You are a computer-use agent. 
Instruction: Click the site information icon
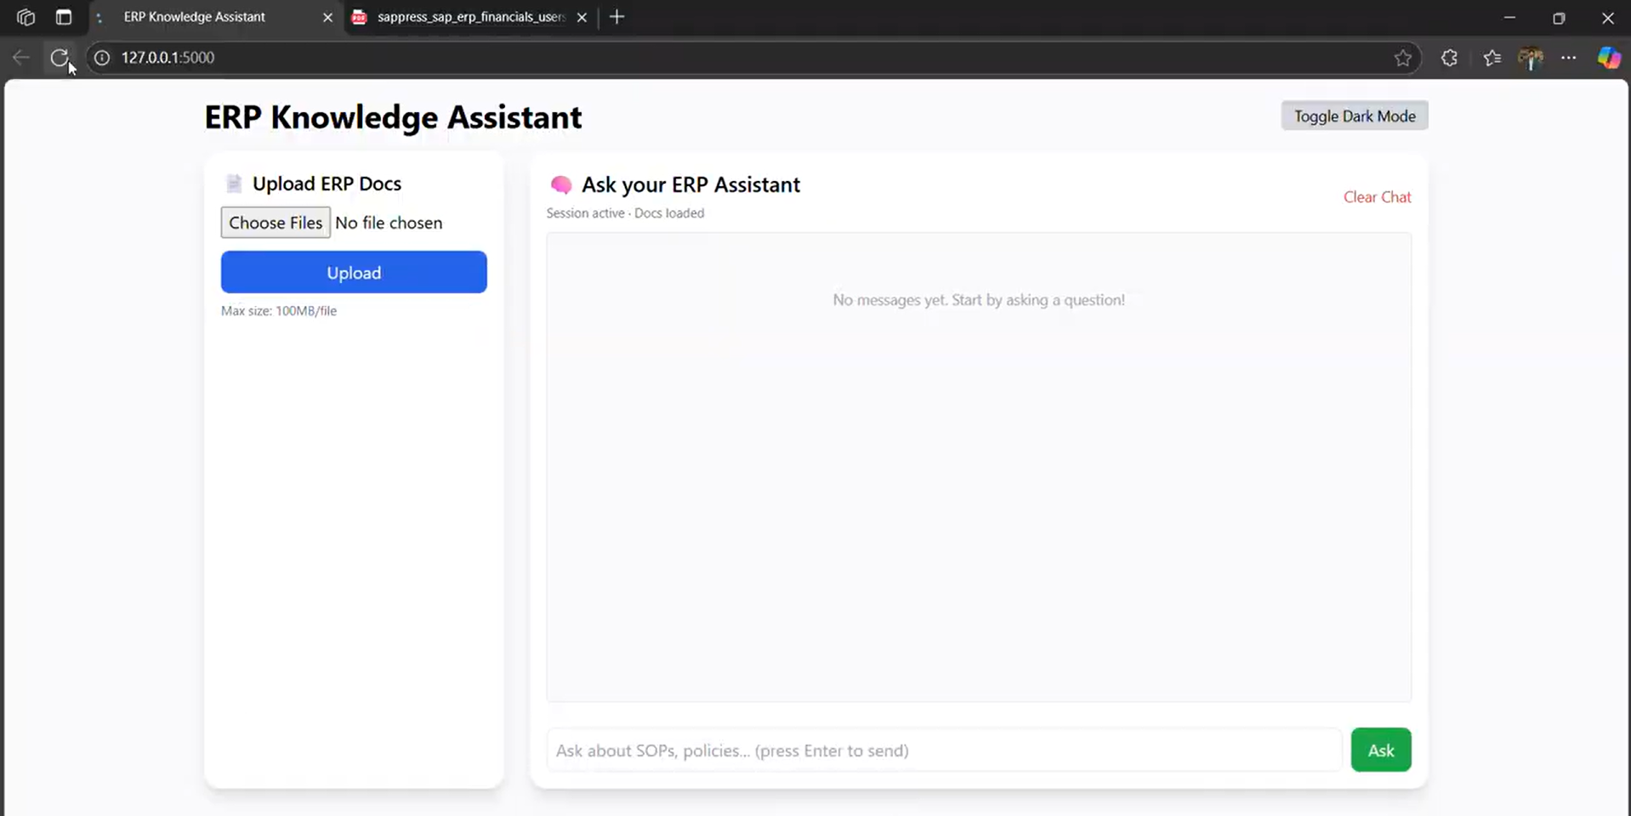(102, 58)
